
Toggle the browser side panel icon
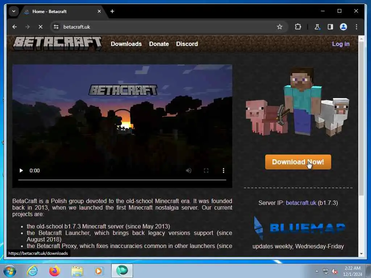330,27
